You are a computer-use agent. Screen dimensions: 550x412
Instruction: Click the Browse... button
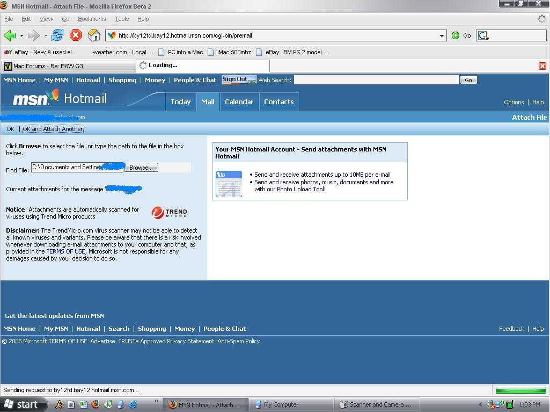(141, 168)
